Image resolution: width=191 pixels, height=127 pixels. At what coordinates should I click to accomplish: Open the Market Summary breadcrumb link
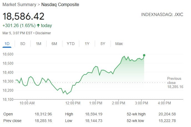click(19, 5)
